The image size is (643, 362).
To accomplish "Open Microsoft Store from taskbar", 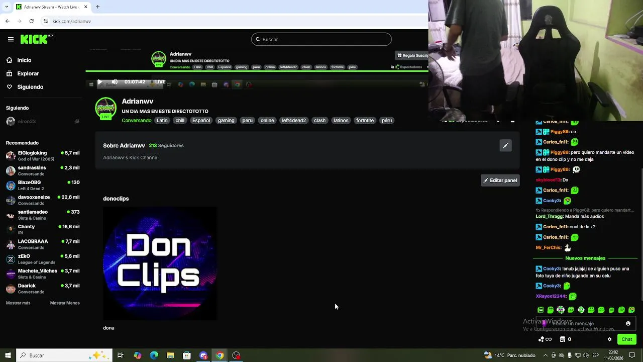I will coord(187,355).
